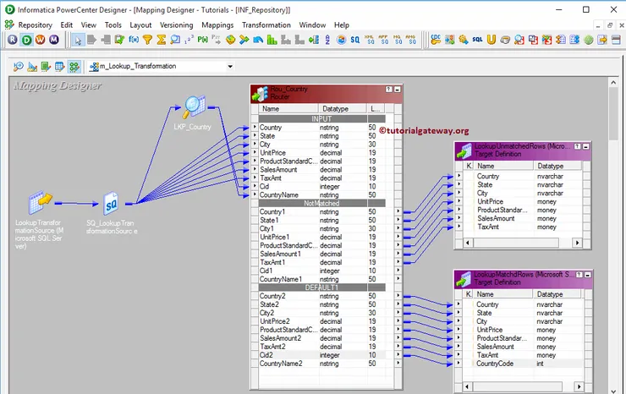Iconize the LookupUnmatchedRows target box

tap(585, 146)
